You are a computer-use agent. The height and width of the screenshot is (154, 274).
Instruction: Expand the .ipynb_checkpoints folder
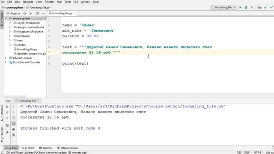pyautogui.click(x=10, y=23)
